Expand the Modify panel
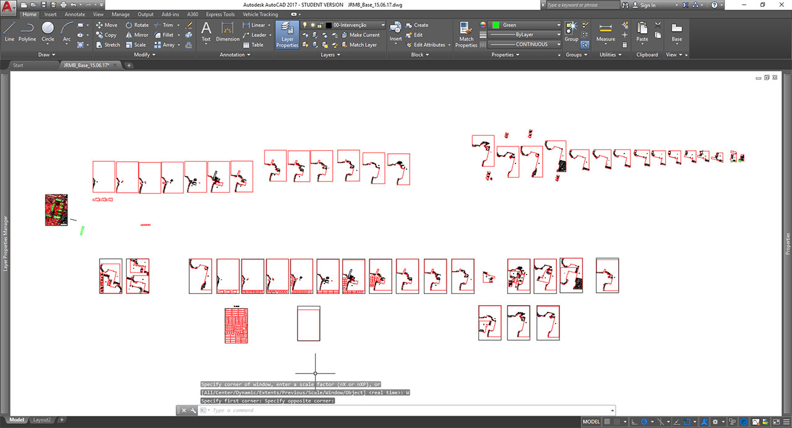 145,54
